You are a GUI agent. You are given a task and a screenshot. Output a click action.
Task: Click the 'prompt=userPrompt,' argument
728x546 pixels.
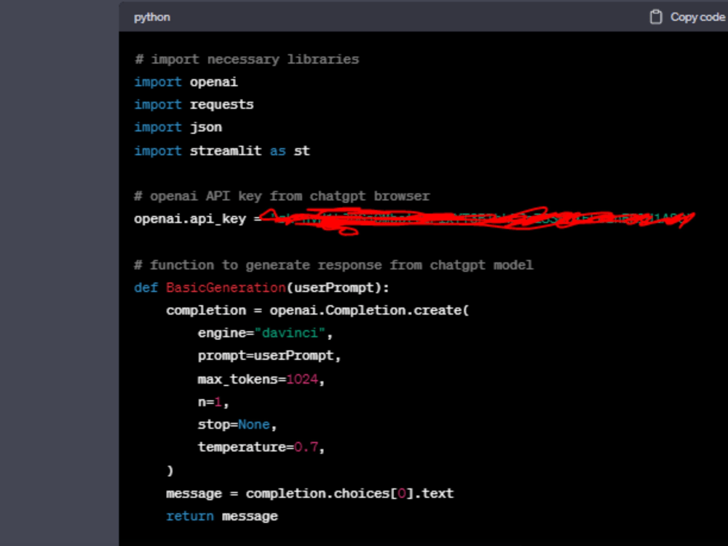click(x=269, y=356)
